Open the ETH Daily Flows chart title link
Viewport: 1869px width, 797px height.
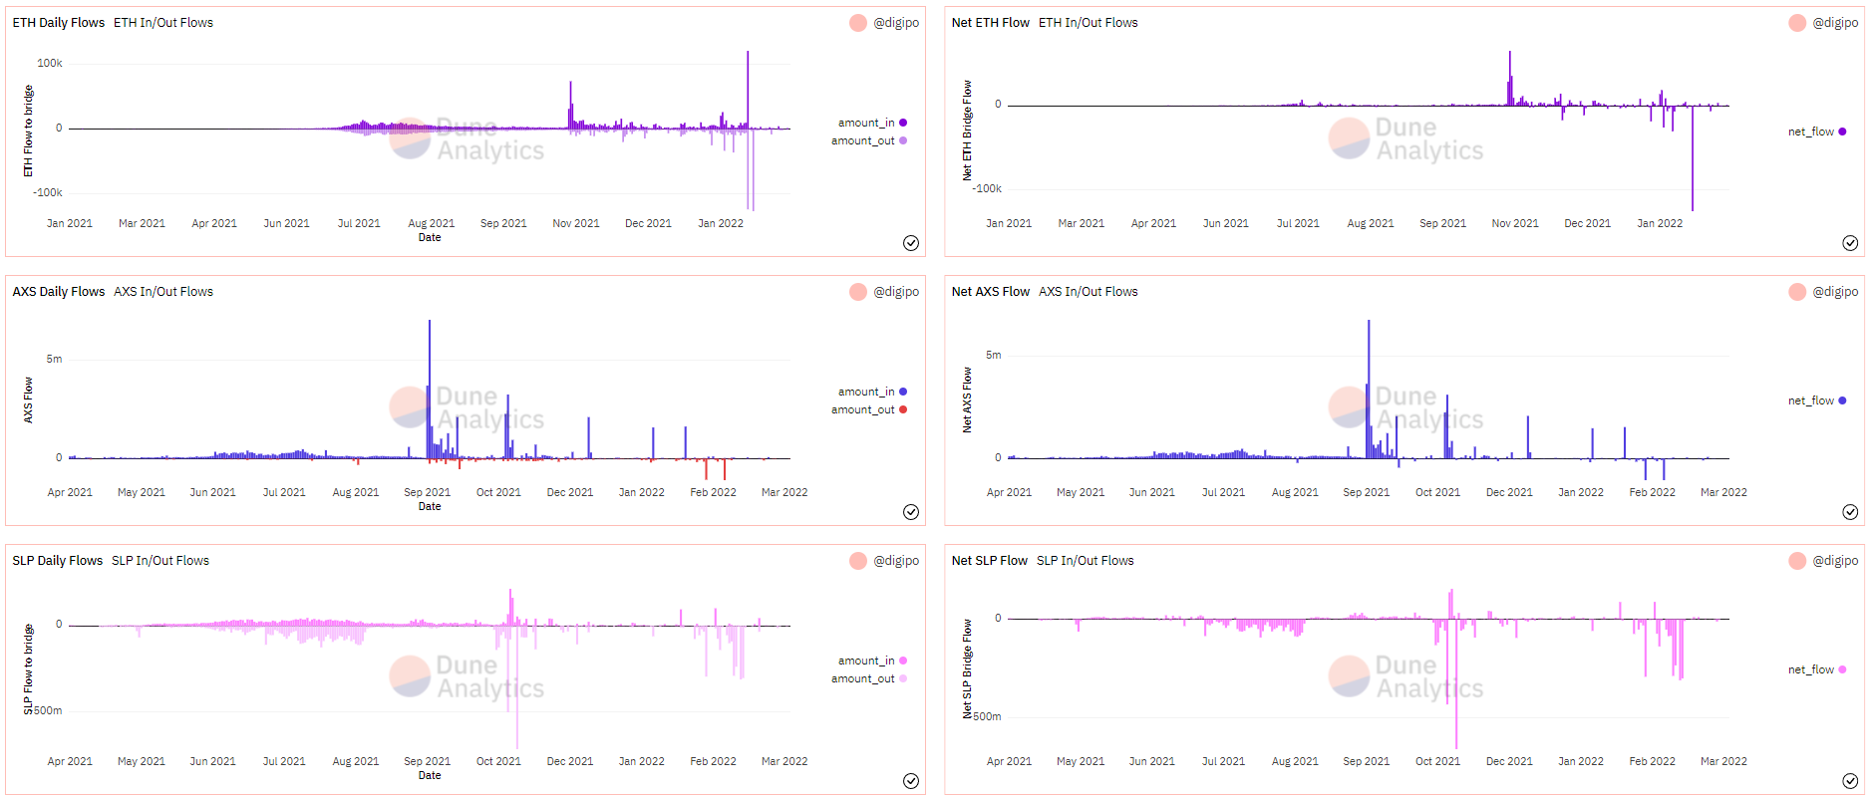click(x=59, y=23)
